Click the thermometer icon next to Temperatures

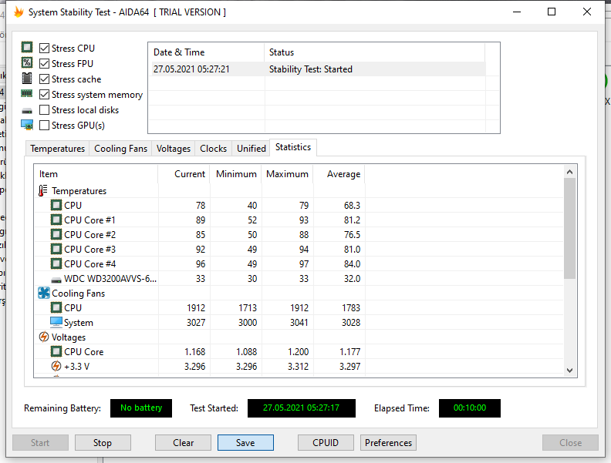click(43, 190)
